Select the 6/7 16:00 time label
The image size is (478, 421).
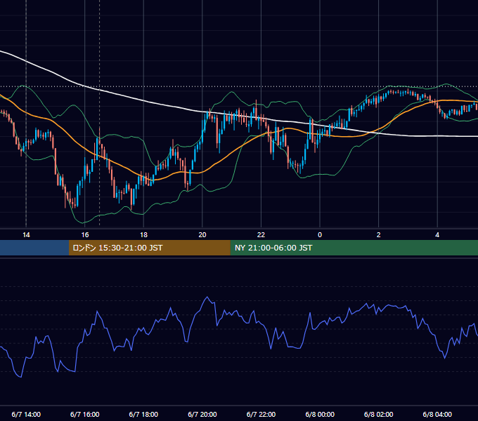point(85,414)
